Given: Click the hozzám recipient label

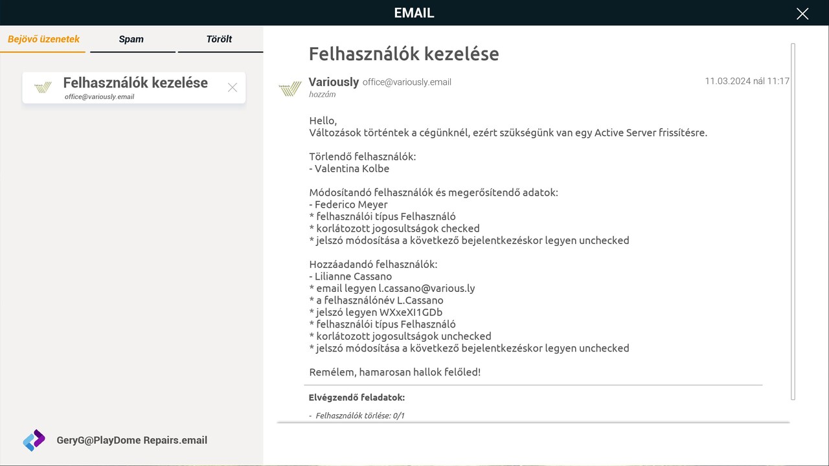Looking at the screenshot, I should (x=322, y=94).
